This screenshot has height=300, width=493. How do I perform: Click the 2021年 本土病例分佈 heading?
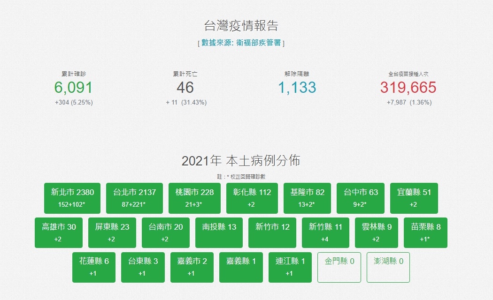coord(241,161)
